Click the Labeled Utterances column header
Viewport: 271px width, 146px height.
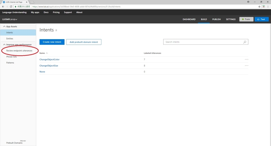tap(152, 53)
